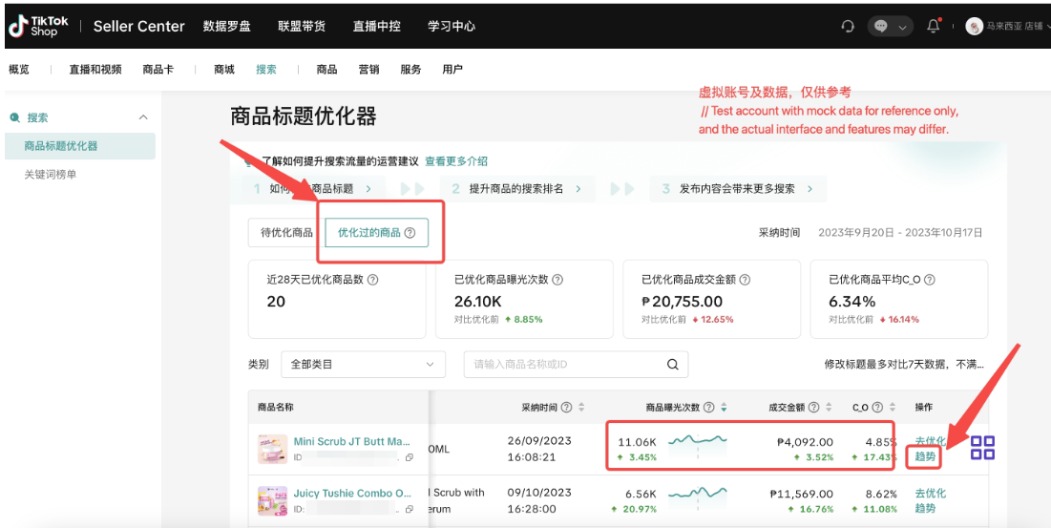Viewport: 1051px width, 528px height.
Task: Click the Mini Scrub product thumbnail
Action: [x=272, y=449]
